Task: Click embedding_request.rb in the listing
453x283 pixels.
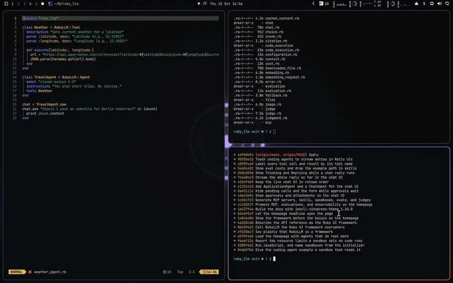Action: (x=285, y=77)
